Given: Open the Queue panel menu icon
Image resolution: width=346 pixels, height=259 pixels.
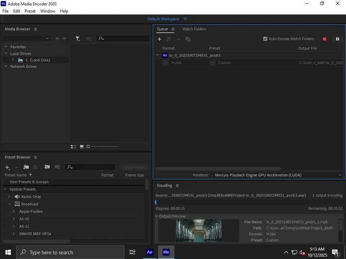Looking at the screenshot, I should 173,29.
